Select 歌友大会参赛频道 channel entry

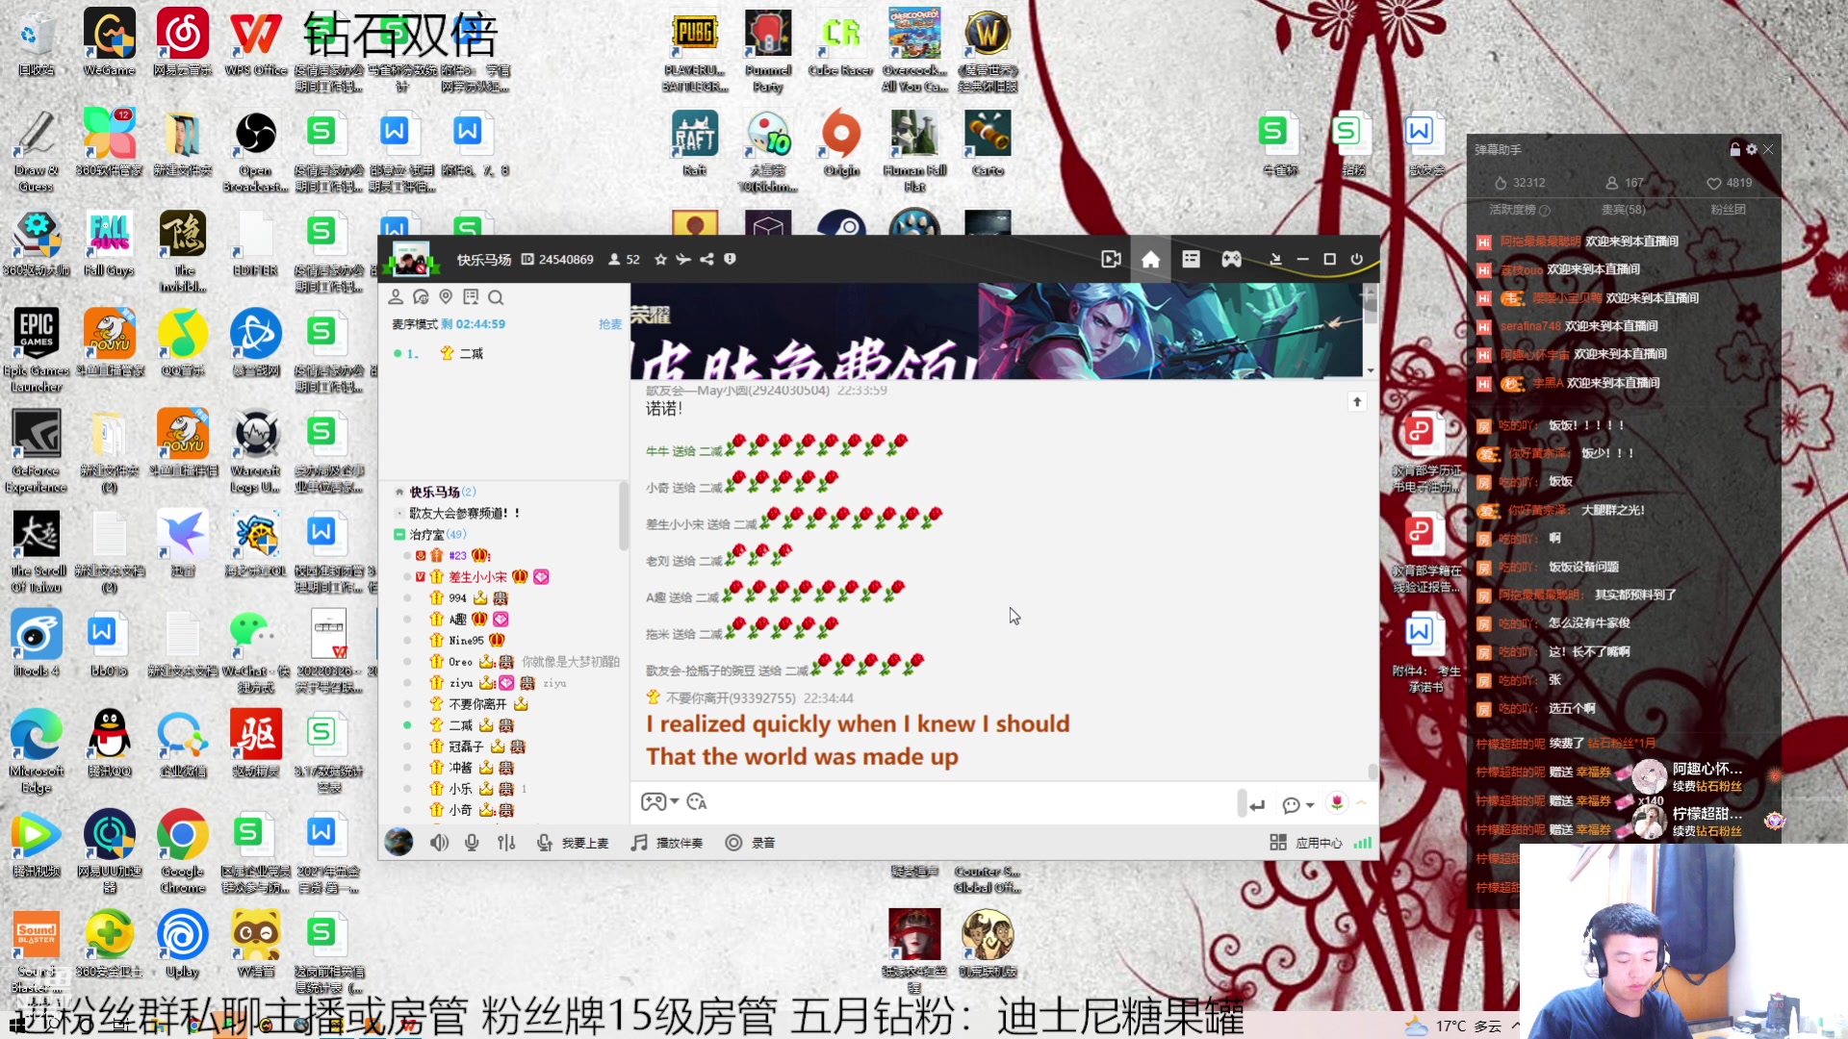coord(465,513)
